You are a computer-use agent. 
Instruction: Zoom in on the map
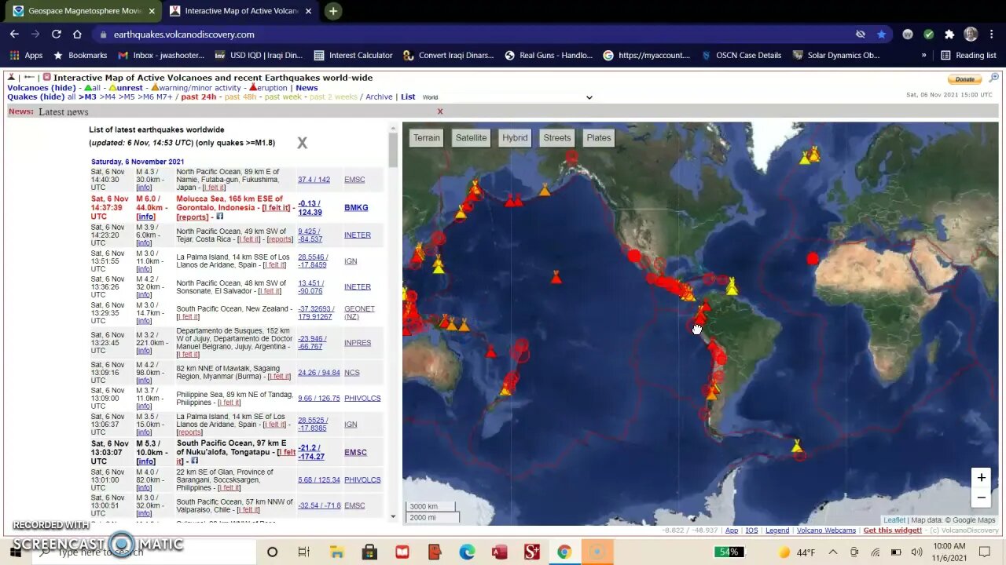(x=981, y=477)
